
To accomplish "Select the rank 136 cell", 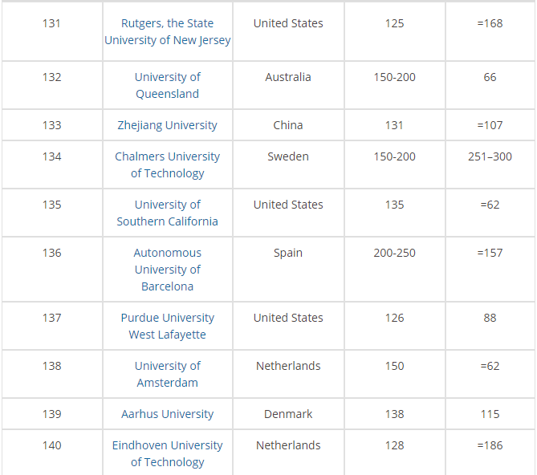I will click(x=52, y=253).
